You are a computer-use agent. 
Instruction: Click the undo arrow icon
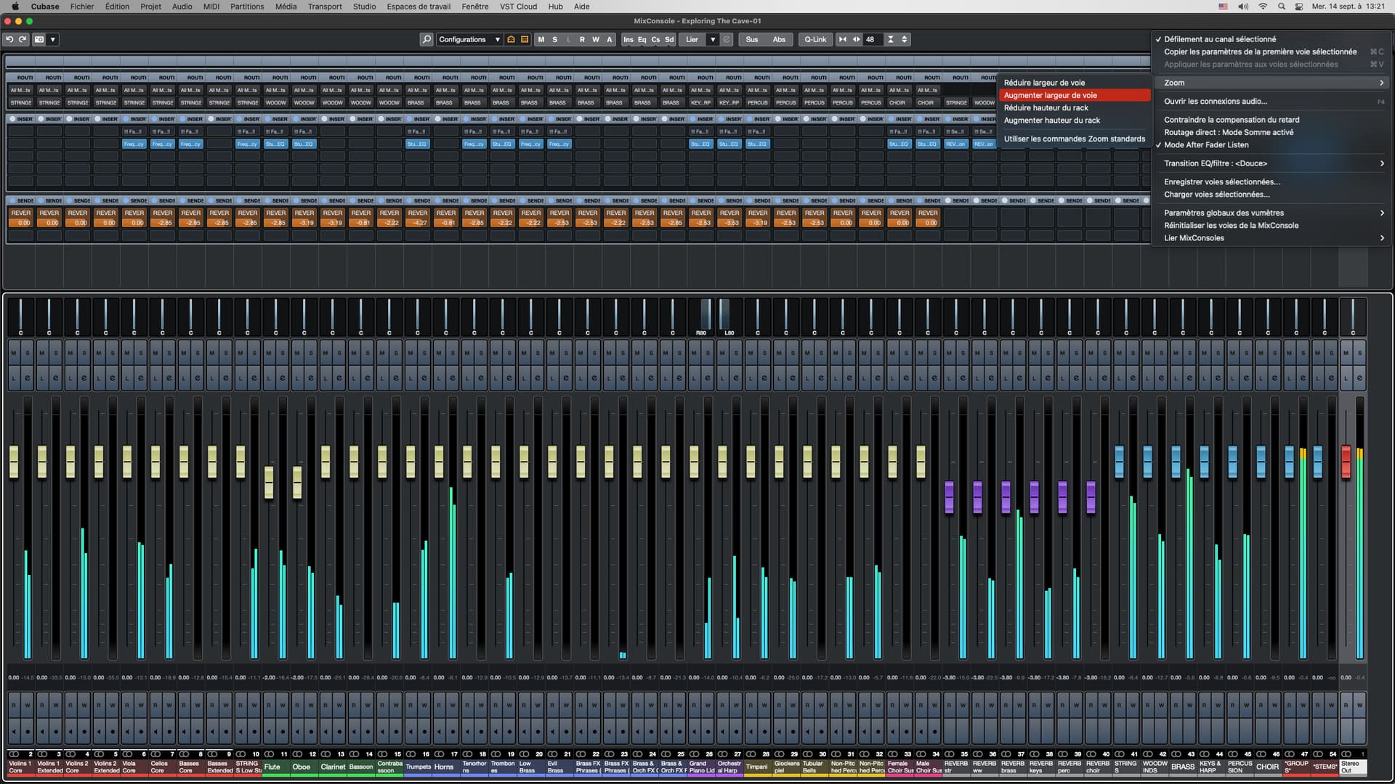coord(9,39)
